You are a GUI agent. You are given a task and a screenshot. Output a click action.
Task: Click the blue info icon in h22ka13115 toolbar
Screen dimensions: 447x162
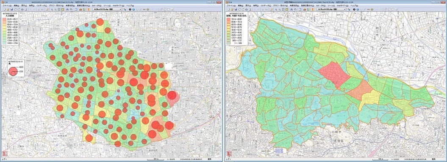tap(133, 9)
